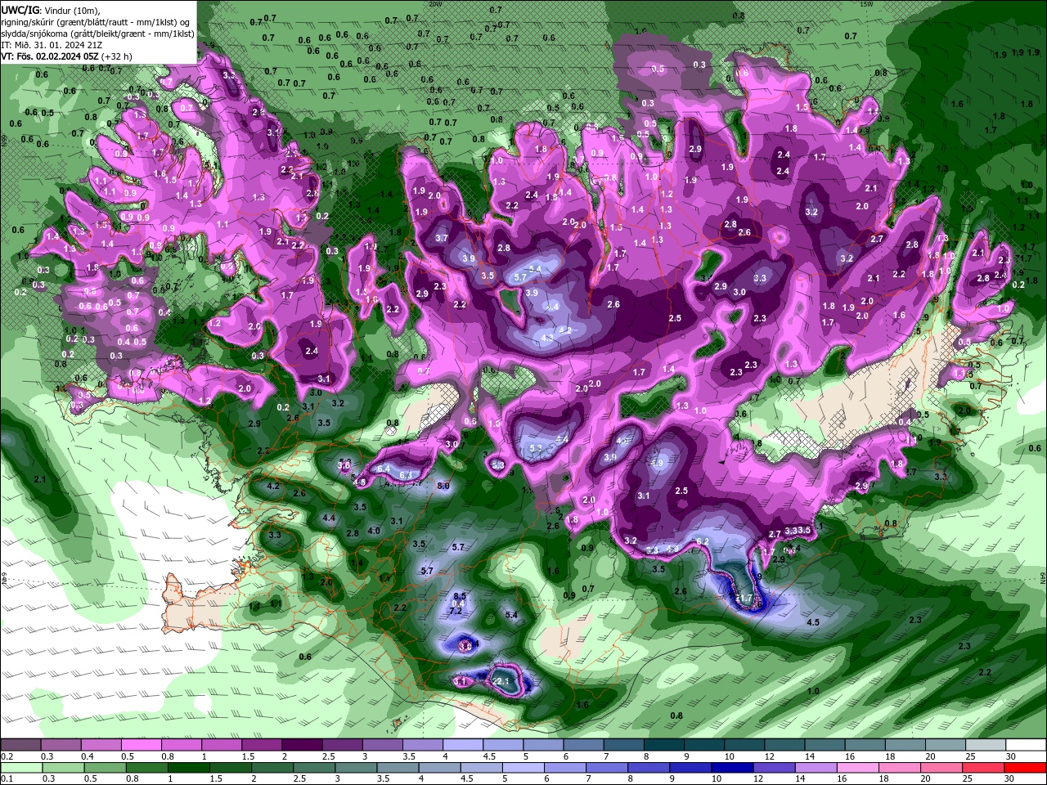Viewport: 1047px width, 785px height.
Task: Select the 21.7 precipitation value on the map
Action: [x=744, y=599]
